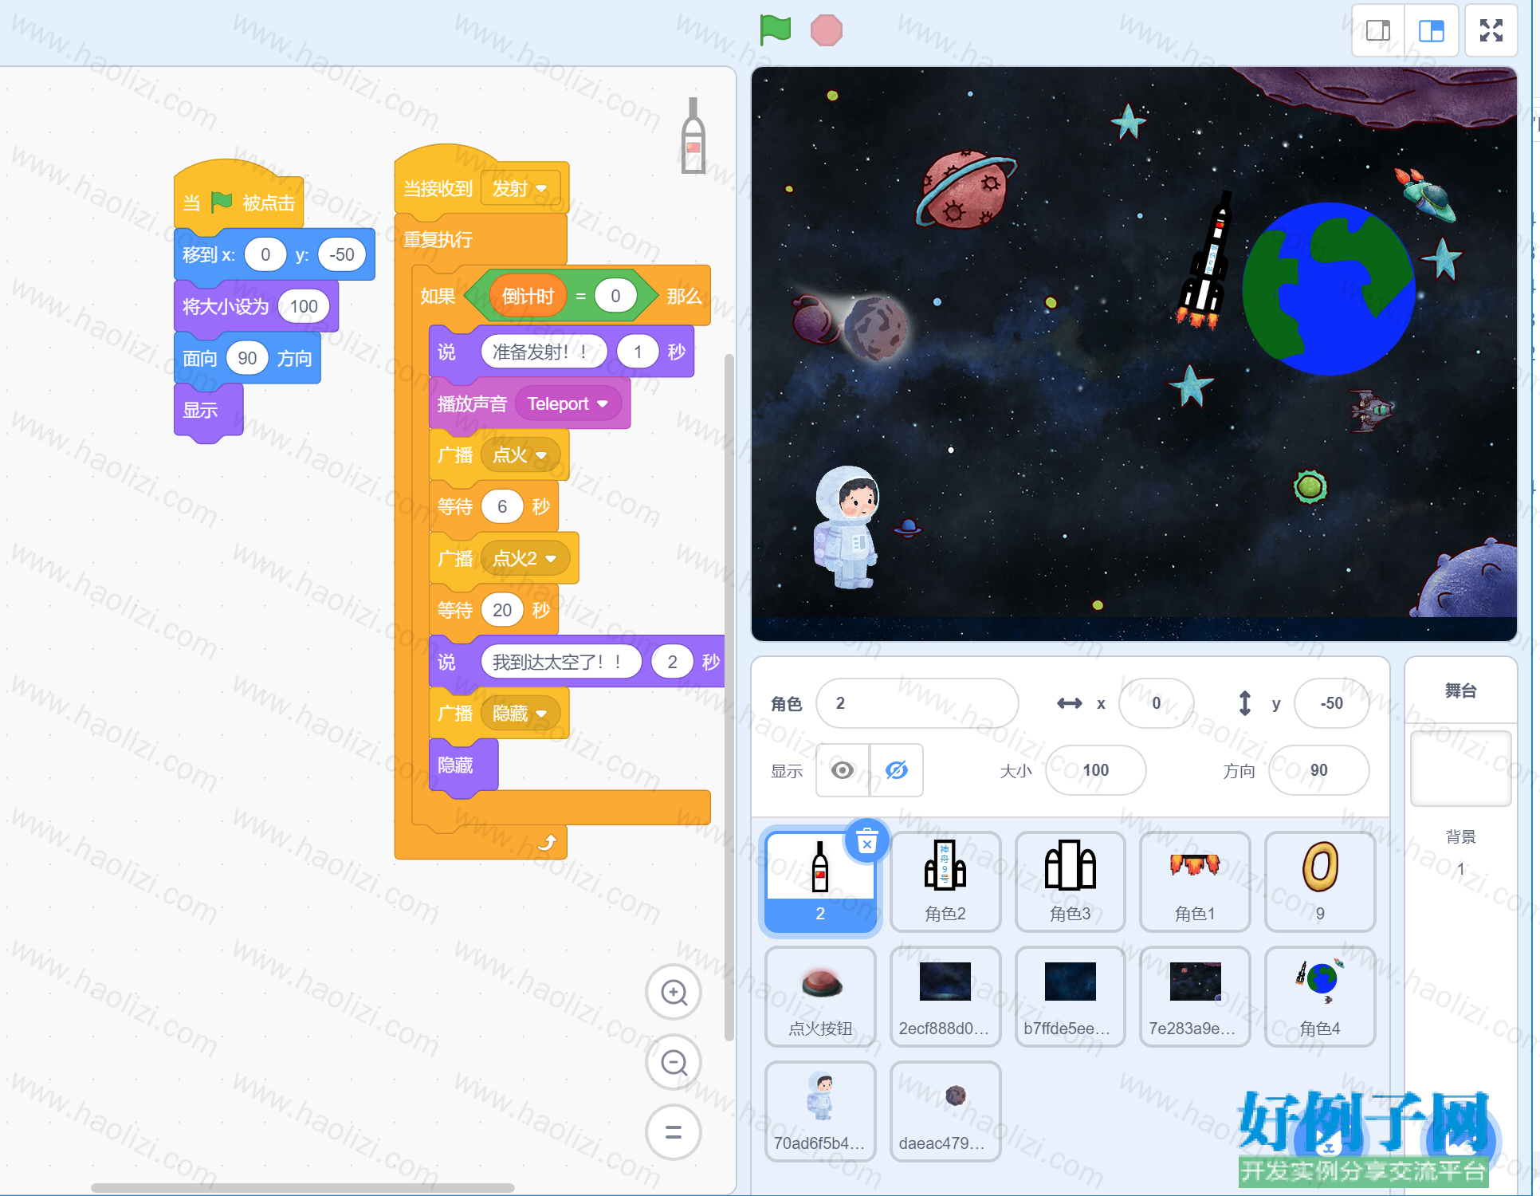1540x1196 pixels.
Task: Switch to large stage layout
Action: coord(1432,30)
